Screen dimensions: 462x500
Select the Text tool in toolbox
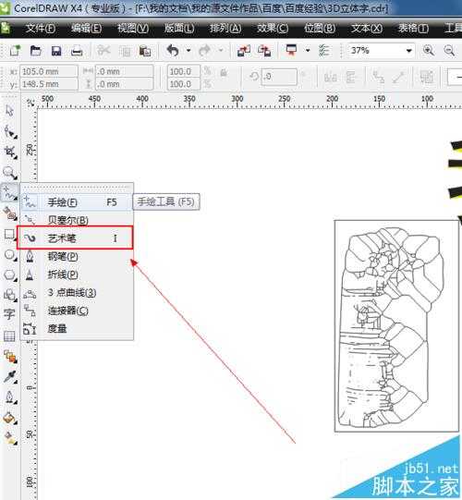9,314
